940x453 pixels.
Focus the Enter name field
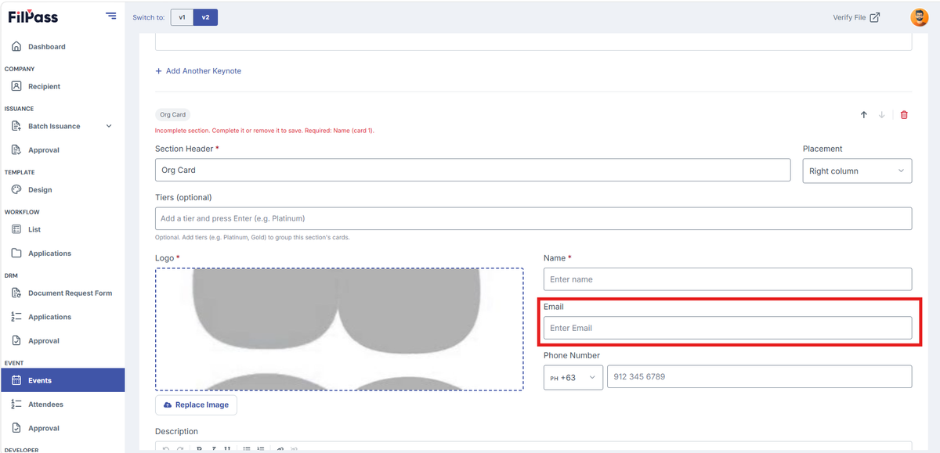[728, 279]
